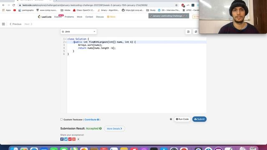267x150 pixels.
Task: Click the green 'Accepted' result text
Action: 92,128
